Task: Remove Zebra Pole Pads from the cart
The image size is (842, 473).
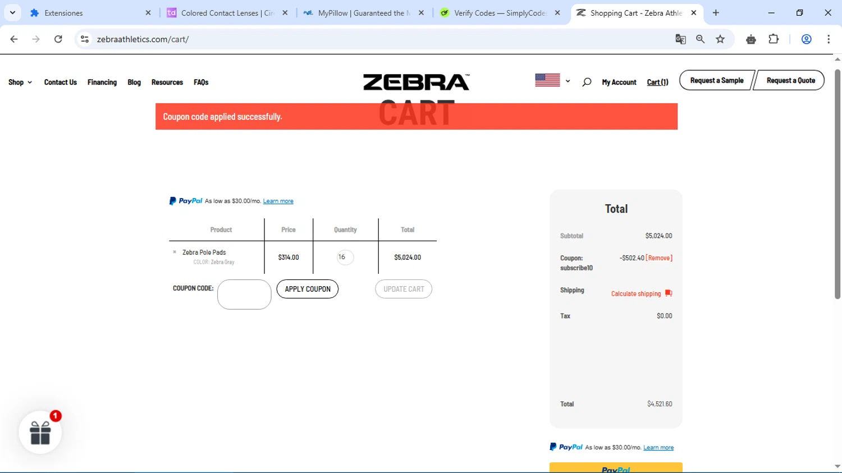Action: point(175,252)
